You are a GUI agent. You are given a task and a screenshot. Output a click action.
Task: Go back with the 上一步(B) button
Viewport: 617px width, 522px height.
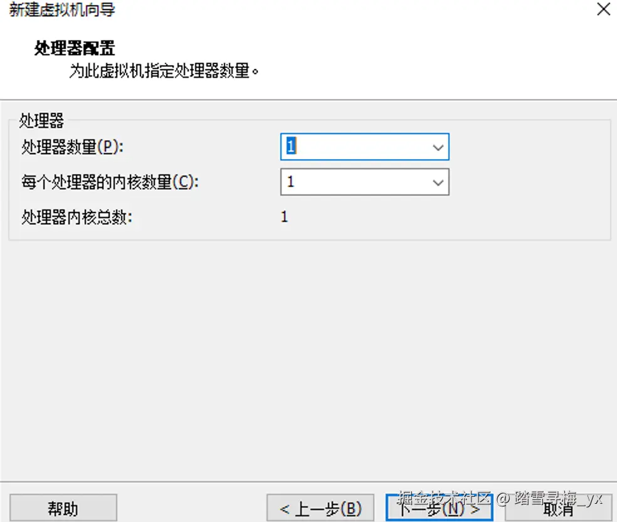point(320,508)
